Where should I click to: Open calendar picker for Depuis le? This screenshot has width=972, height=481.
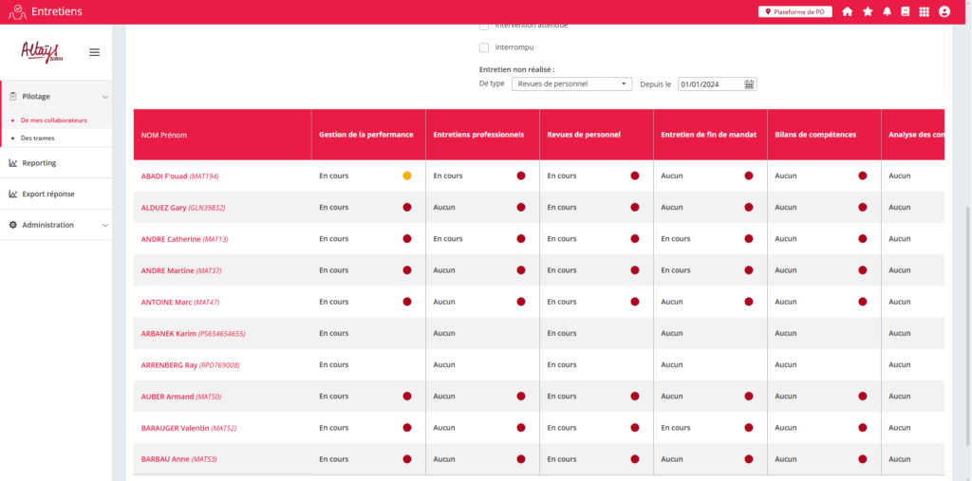[749, 83]
